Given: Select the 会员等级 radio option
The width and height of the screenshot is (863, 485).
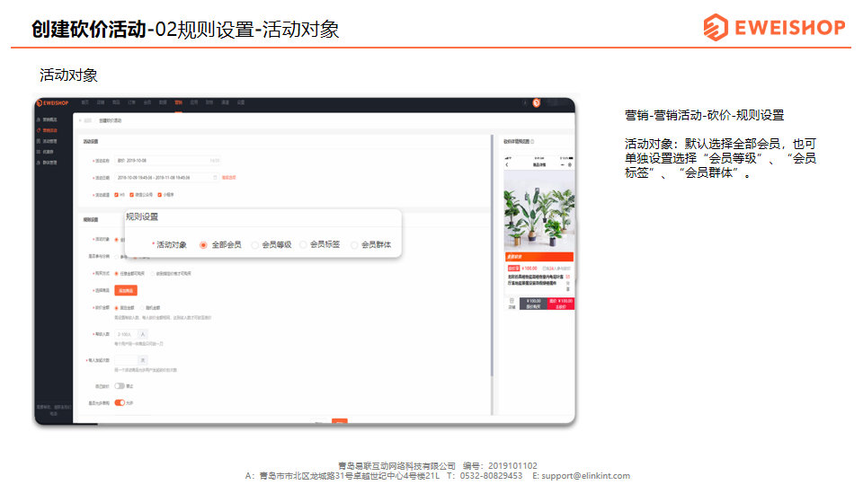Looking at the screenshot, I should tap(254, 245).
